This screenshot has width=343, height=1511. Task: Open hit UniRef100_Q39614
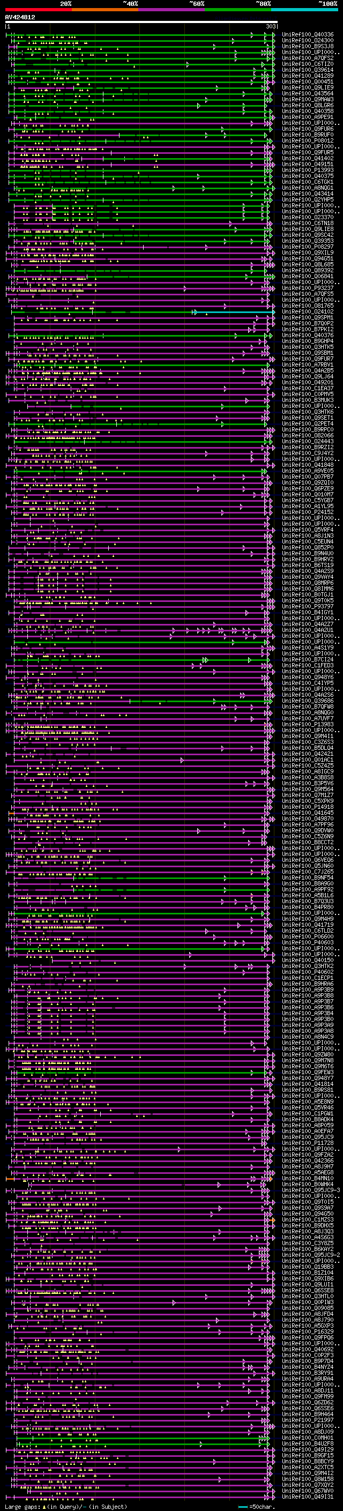[x=308, y=70]
